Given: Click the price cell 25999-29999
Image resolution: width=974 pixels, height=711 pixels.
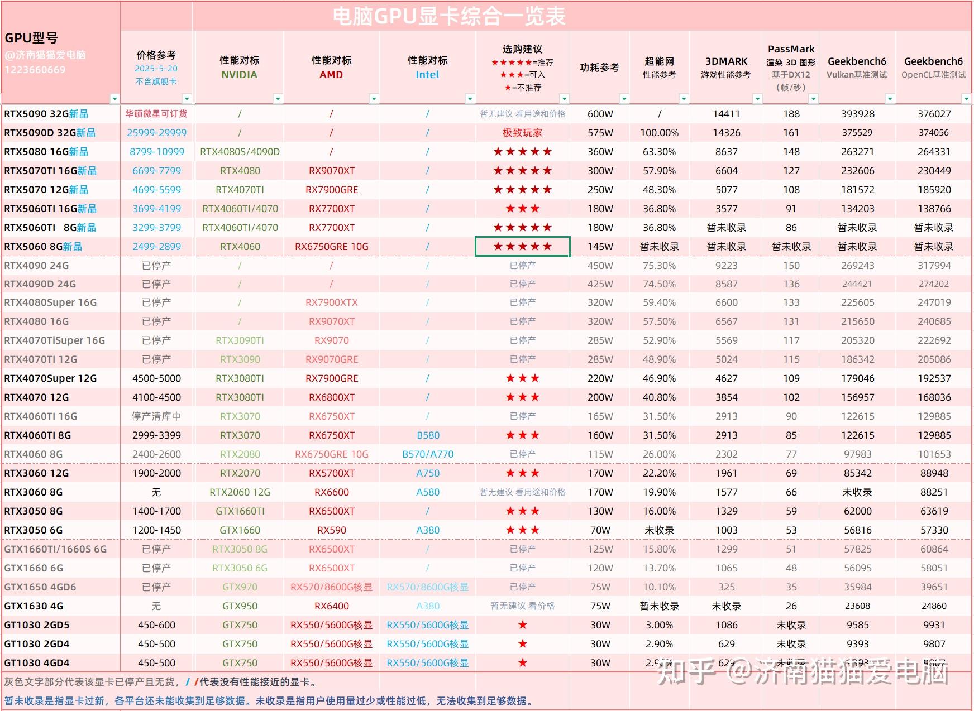Looking at the screenshot, I should point(156,133).
